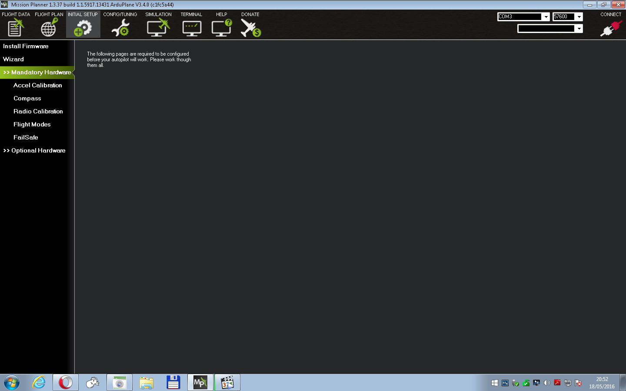Select the Config/Tuning wrench icon
This screenshot has height=391, width=626.
(x=120, y=28)
